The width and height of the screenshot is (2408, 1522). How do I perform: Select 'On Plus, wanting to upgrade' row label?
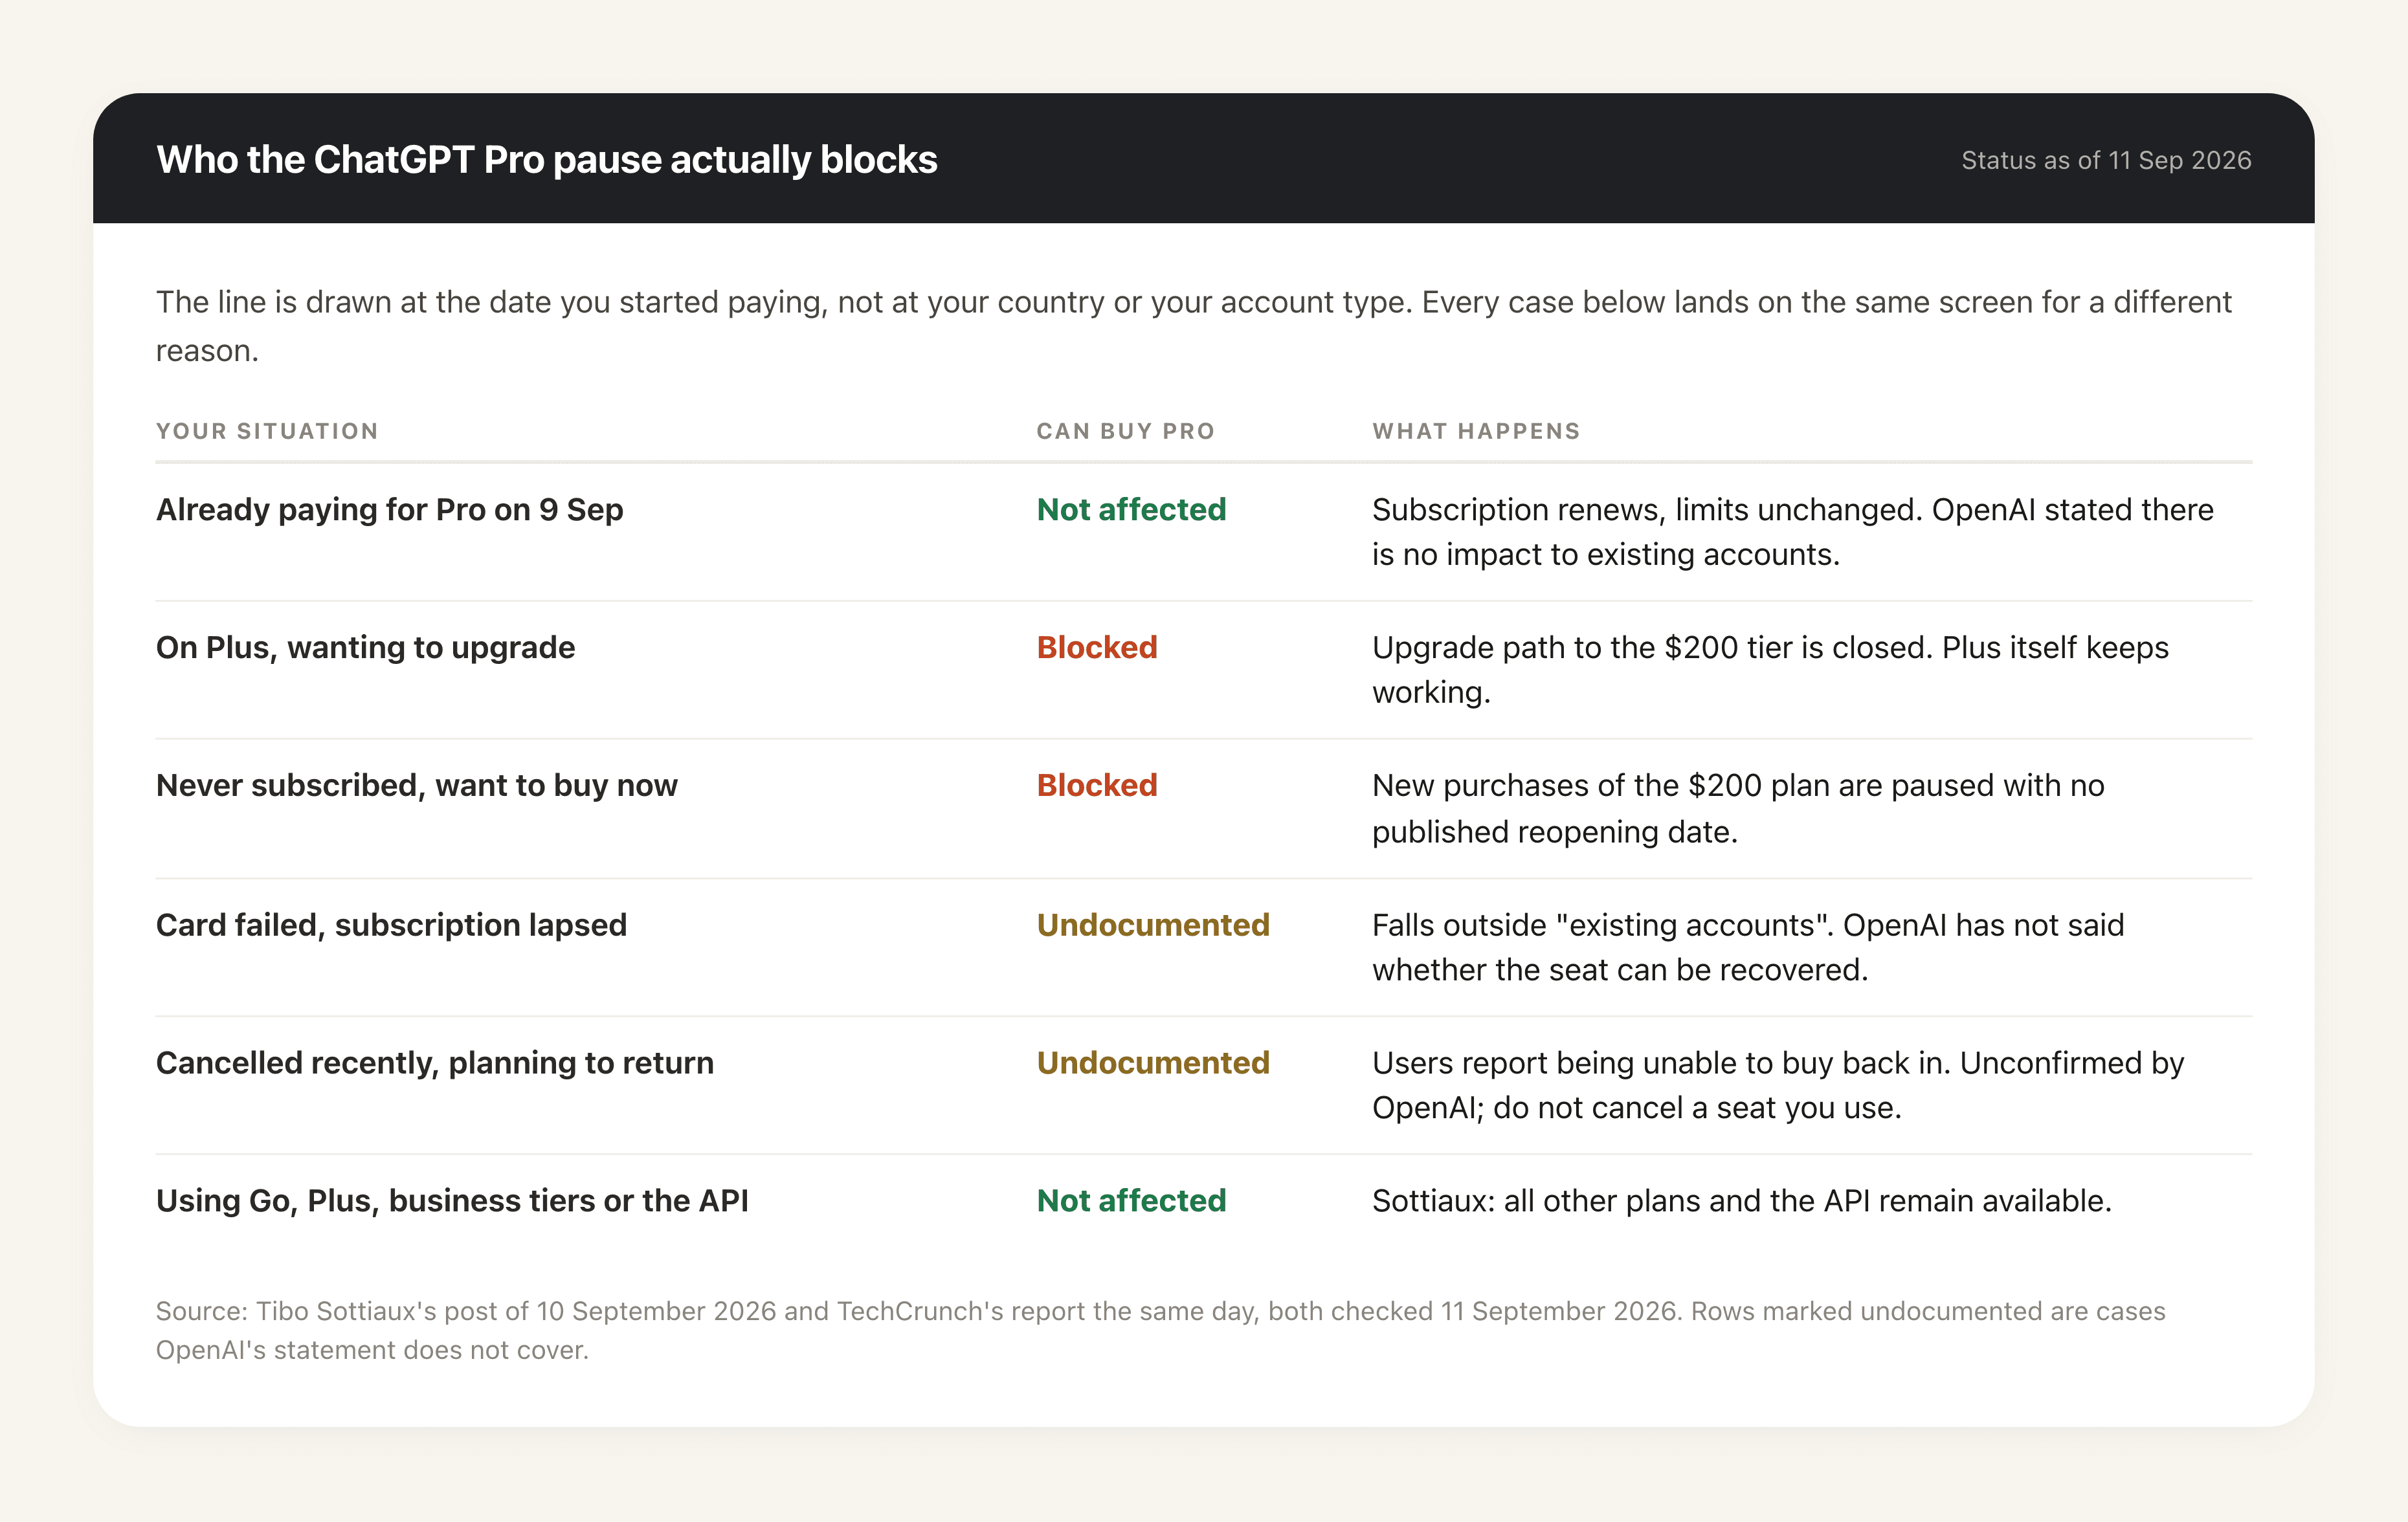[x=366, y=648]
